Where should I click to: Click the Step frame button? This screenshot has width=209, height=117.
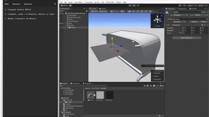pos(138,6)
